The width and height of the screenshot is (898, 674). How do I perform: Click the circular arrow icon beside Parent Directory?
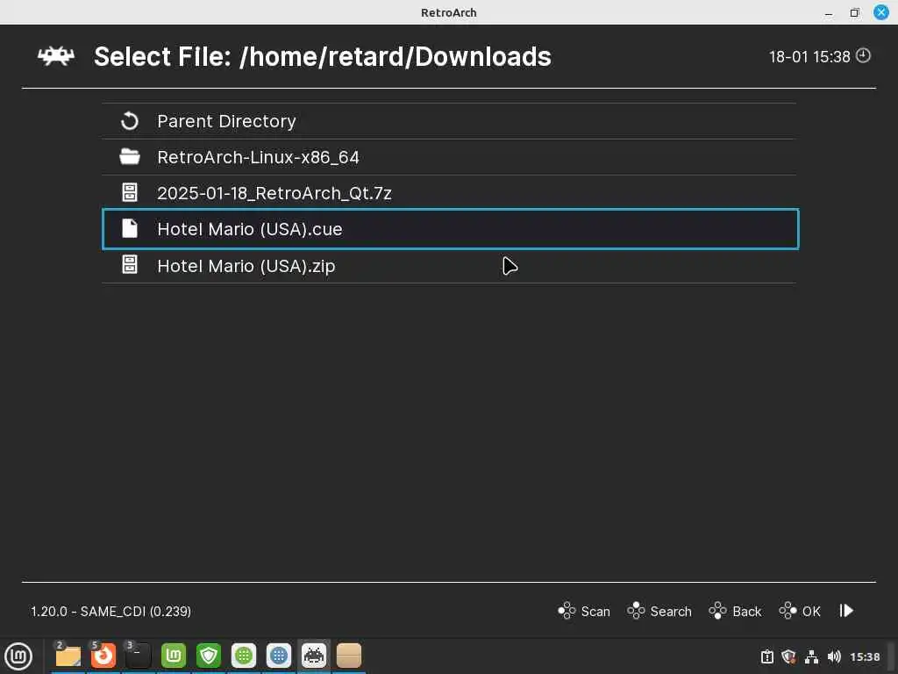(130, 121)
